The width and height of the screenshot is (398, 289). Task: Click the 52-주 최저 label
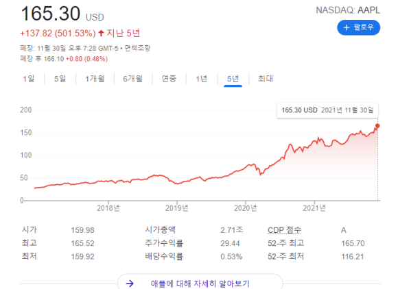(286, 256)
